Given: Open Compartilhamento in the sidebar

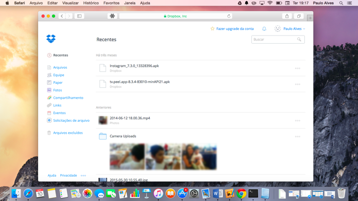Looking at the screenshot, I should [x=68, y=98].
